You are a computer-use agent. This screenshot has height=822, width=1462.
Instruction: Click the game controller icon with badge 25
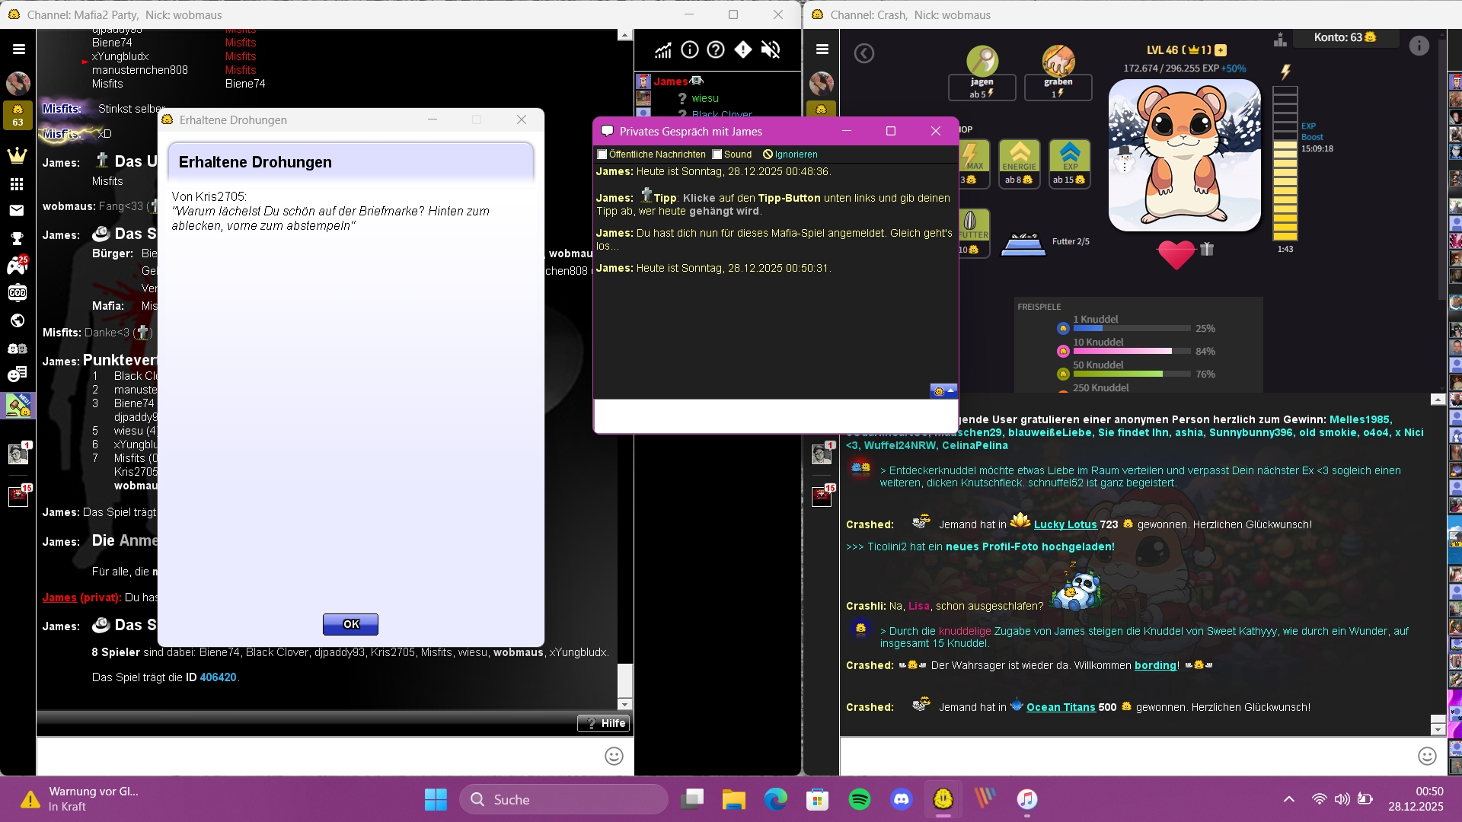coord(17,265)
